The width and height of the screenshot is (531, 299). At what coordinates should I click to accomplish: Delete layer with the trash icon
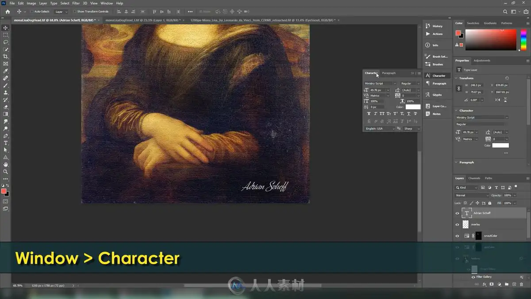click(x=521, y=284)
